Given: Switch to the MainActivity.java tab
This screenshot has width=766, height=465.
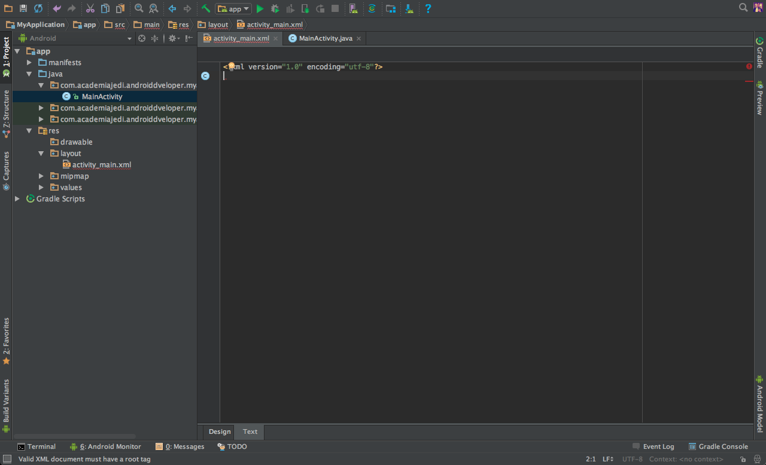Looking at the screenshot, I should (x=325, y=38).
